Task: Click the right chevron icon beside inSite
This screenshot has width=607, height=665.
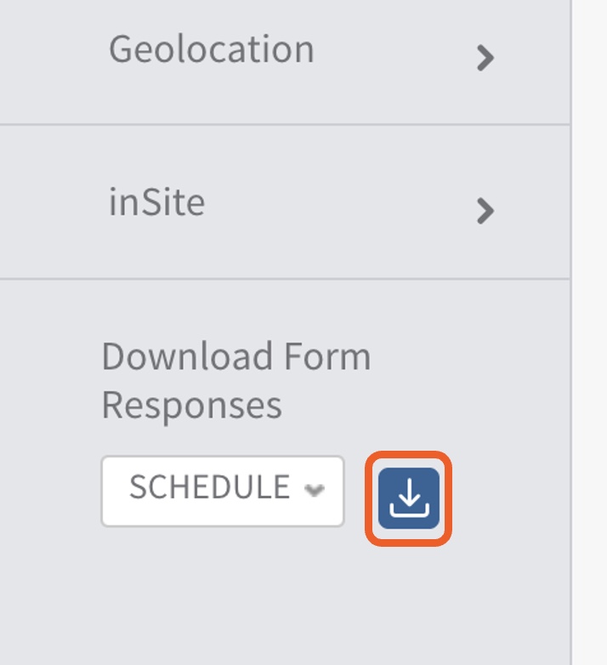Action: (x=485, y=210)
